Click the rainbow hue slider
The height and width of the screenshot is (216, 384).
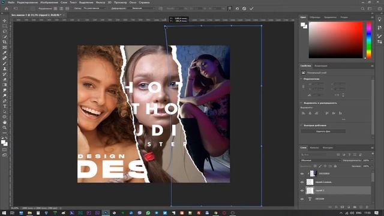coord(368,40)
